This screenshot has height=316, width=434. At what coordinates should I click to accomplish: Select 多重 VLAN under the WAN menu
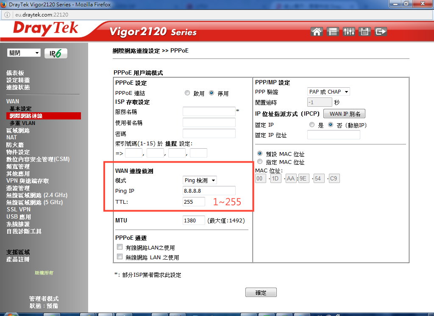pyautogui.click(x=22, y=123)
